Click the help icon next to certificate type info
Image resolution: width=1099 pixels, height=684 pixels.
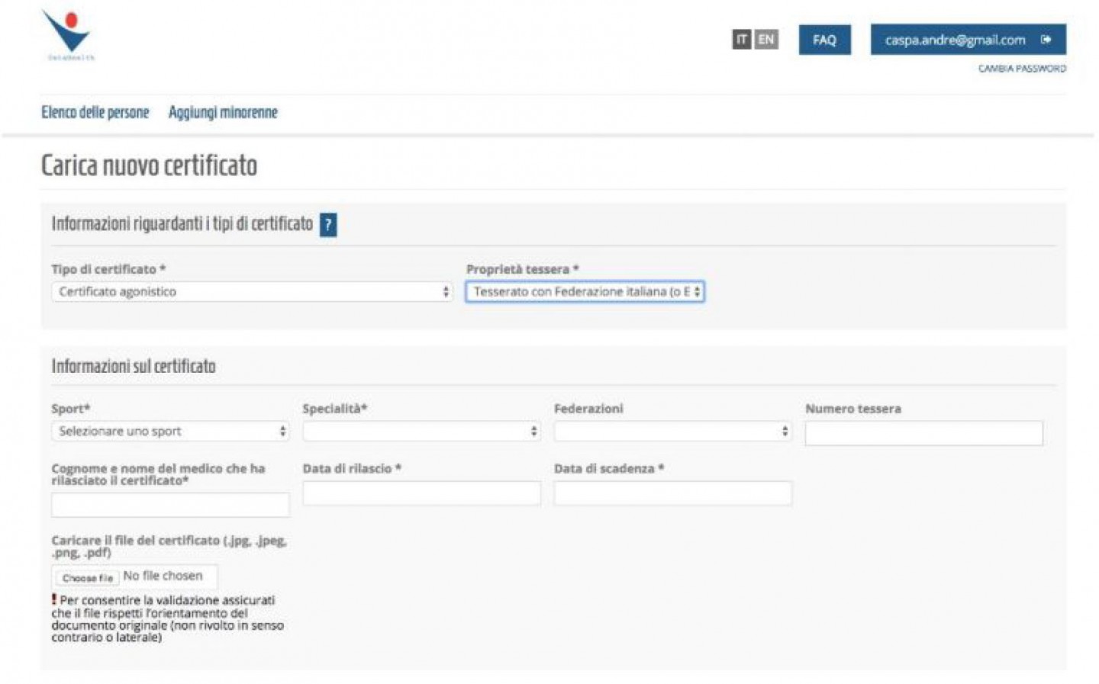328,225
